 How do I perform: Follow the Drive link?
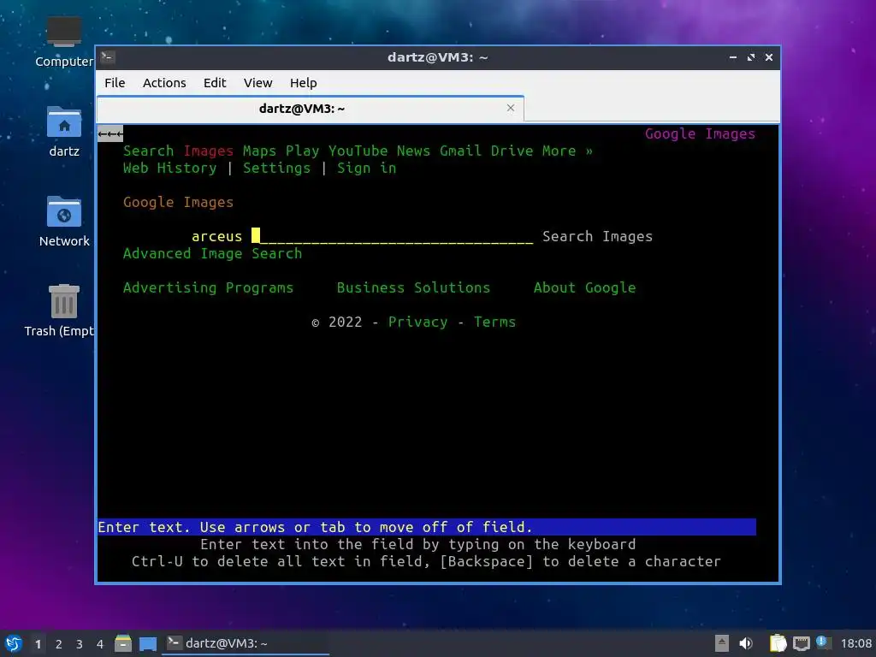click(512, 151)
